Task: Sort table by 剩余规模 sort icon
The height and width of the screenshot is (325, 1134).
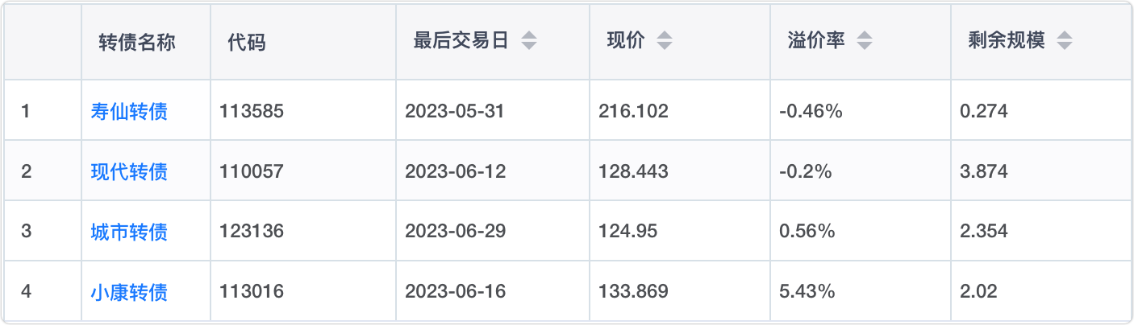Action: tap(1064, 41)
